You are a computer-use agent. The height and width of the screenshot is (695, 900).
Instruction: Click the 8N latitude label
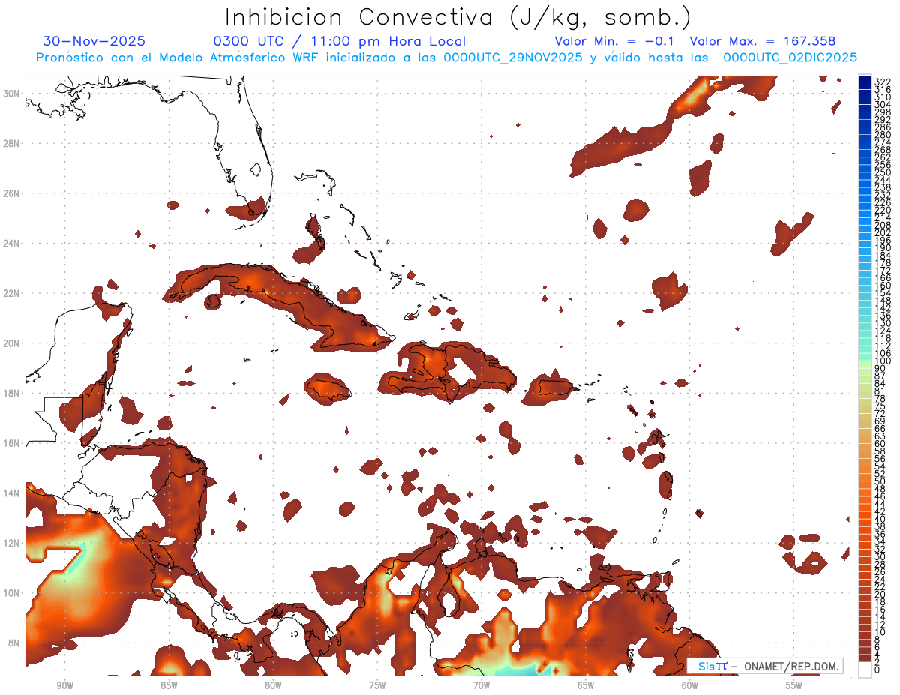(14, 643)
